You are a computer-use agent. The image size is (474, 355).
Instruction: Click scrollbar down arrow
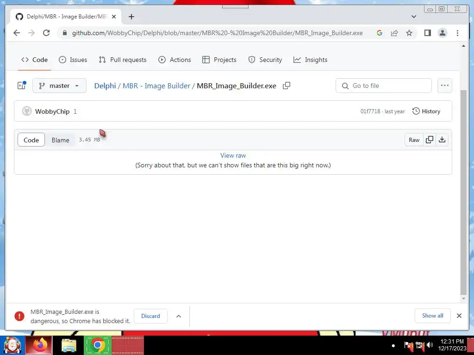463,299
